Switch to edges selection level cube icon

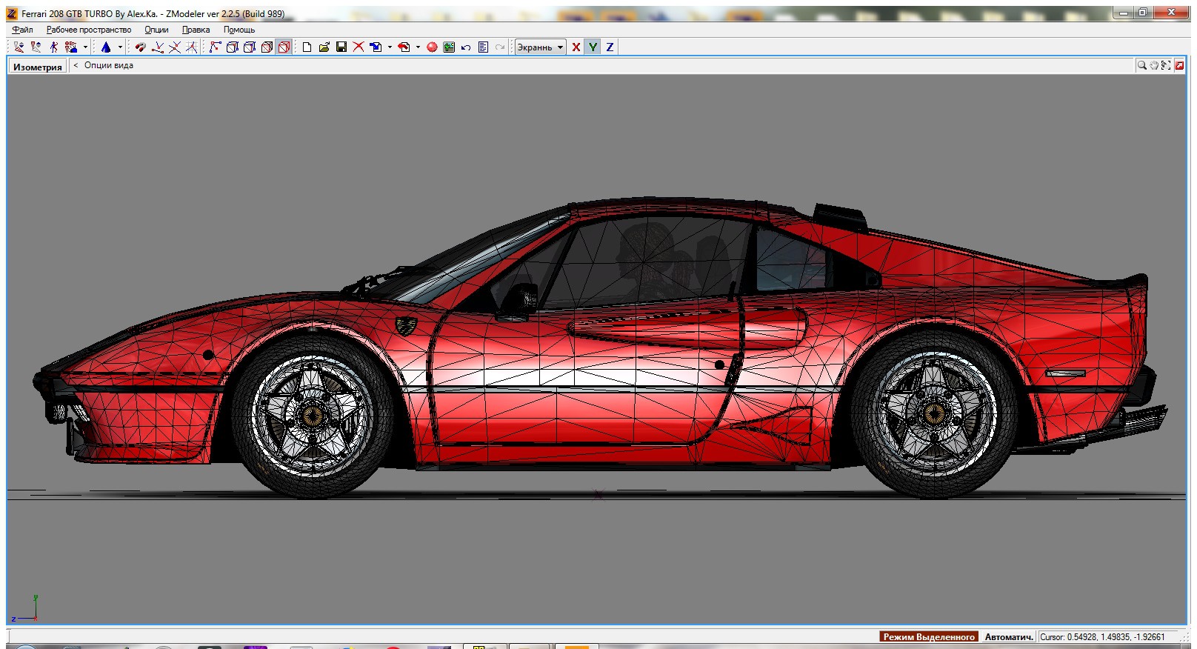pos(232,47)
